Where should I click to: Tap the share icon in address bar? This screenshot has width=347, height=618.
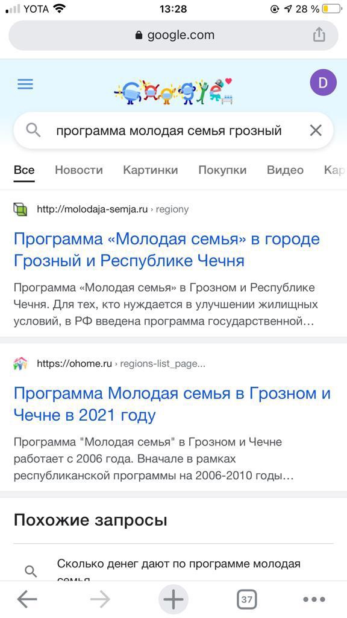[319, 35]
